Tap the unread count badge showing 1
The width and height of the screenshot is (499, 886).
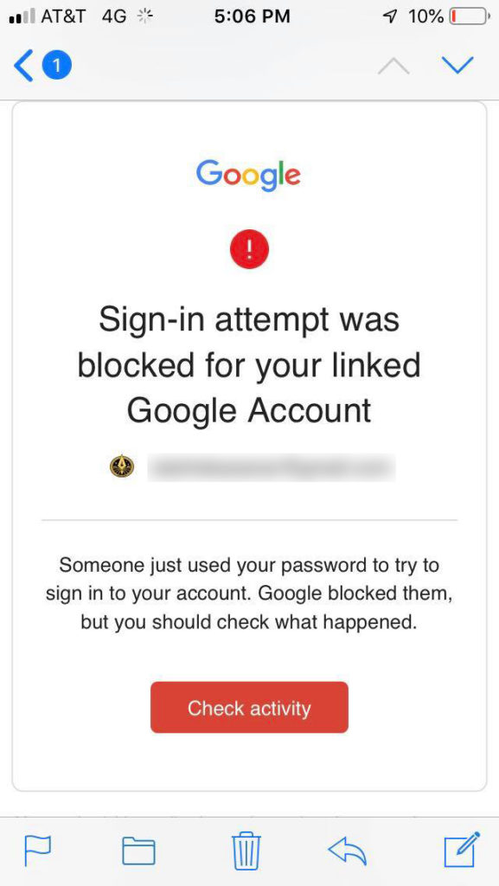(x=56, y=66)
